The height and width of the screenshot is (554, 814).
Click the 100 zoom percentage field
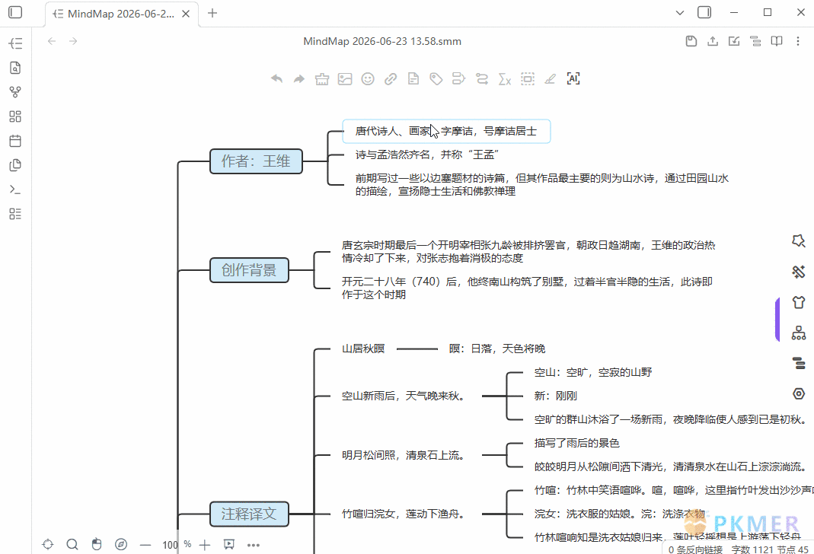click(170, 545)
